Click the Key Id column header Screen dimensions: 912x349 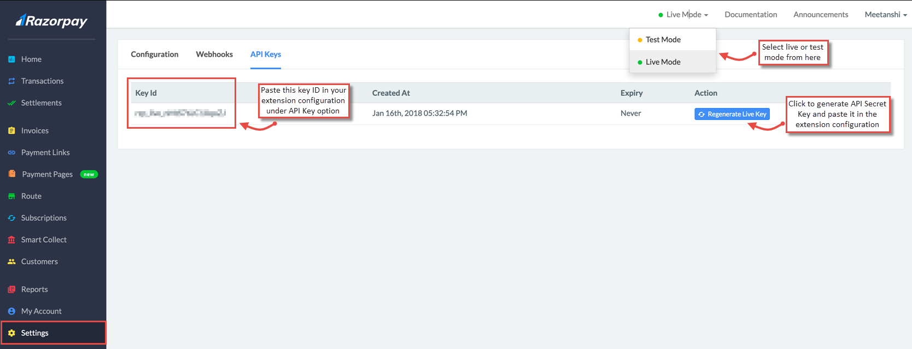146,93
